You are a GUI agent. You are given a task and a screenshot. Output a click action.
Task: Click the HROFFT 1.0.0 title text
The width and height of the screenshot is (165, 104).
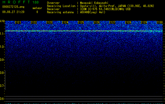click(x=20, y=2)
